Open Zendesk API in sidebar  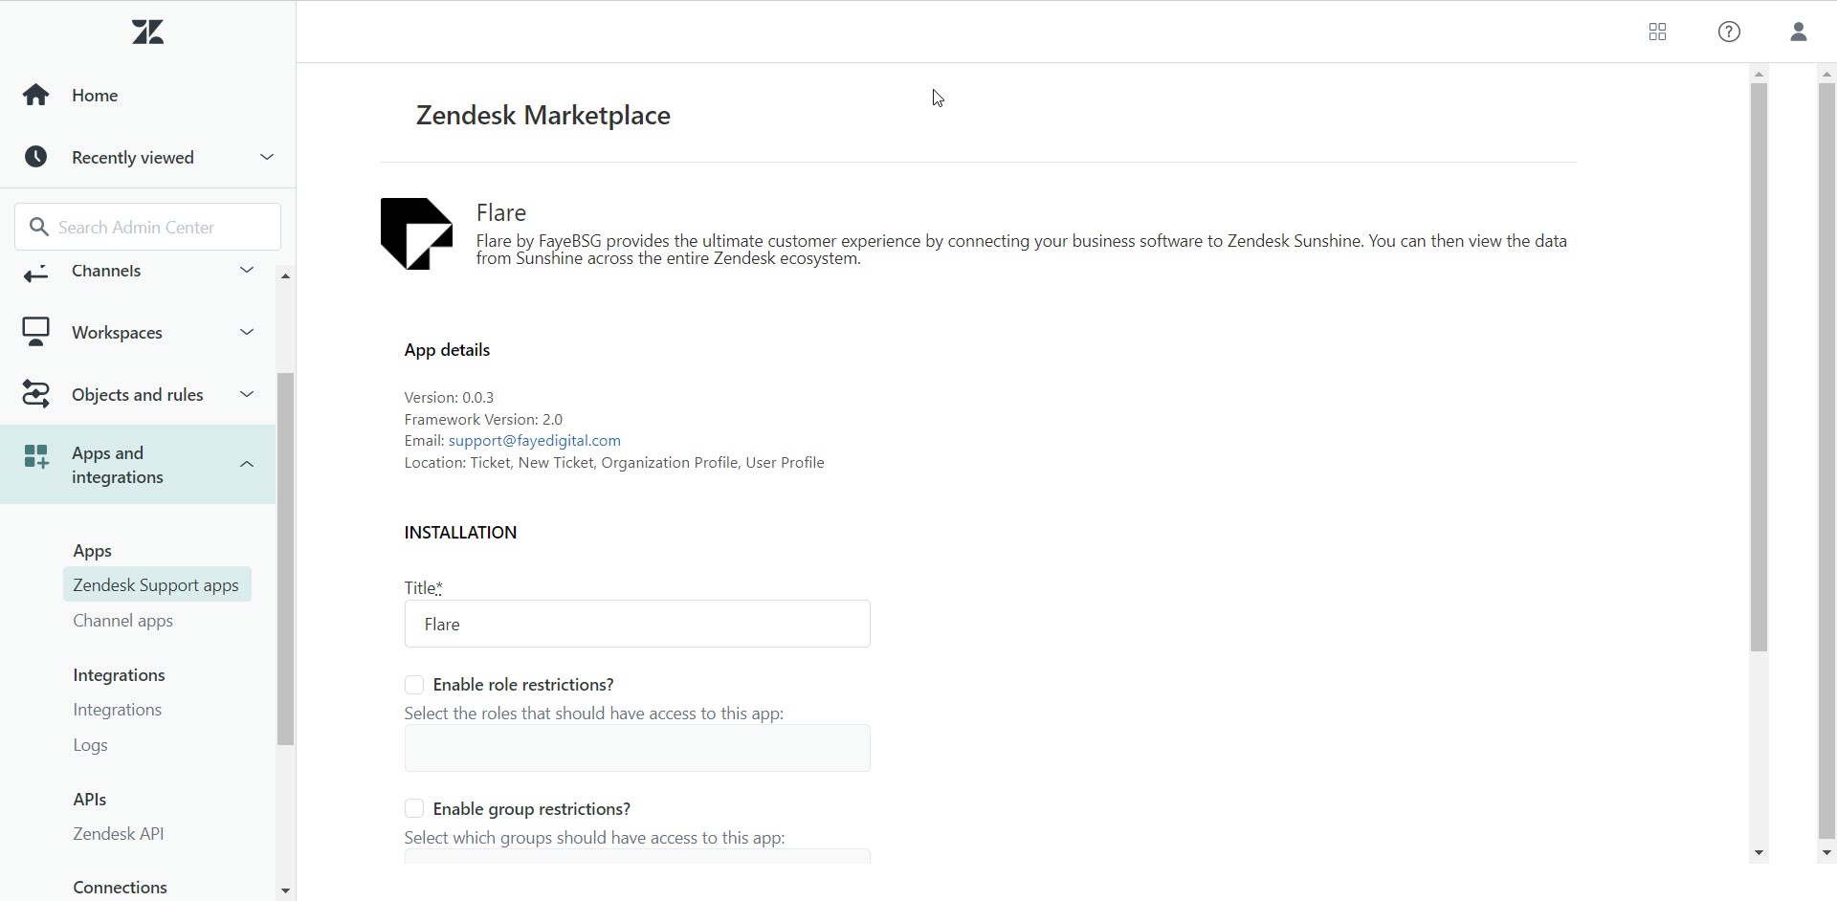[x=119, y=834]
